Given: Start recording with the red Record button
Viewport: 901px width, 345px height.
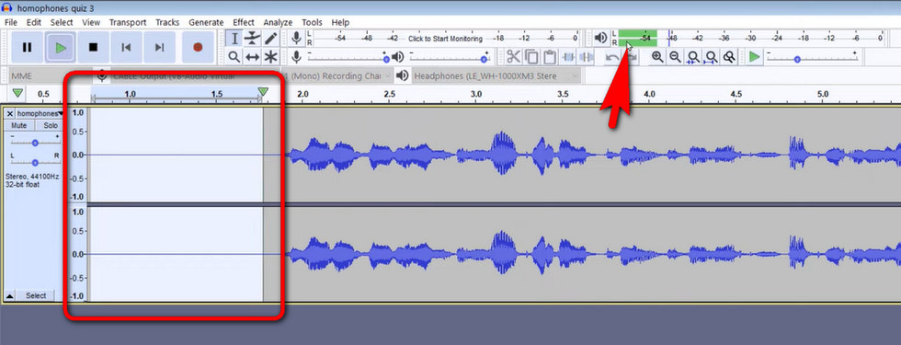Looking at the screenshot, I should tap(198, 47).
